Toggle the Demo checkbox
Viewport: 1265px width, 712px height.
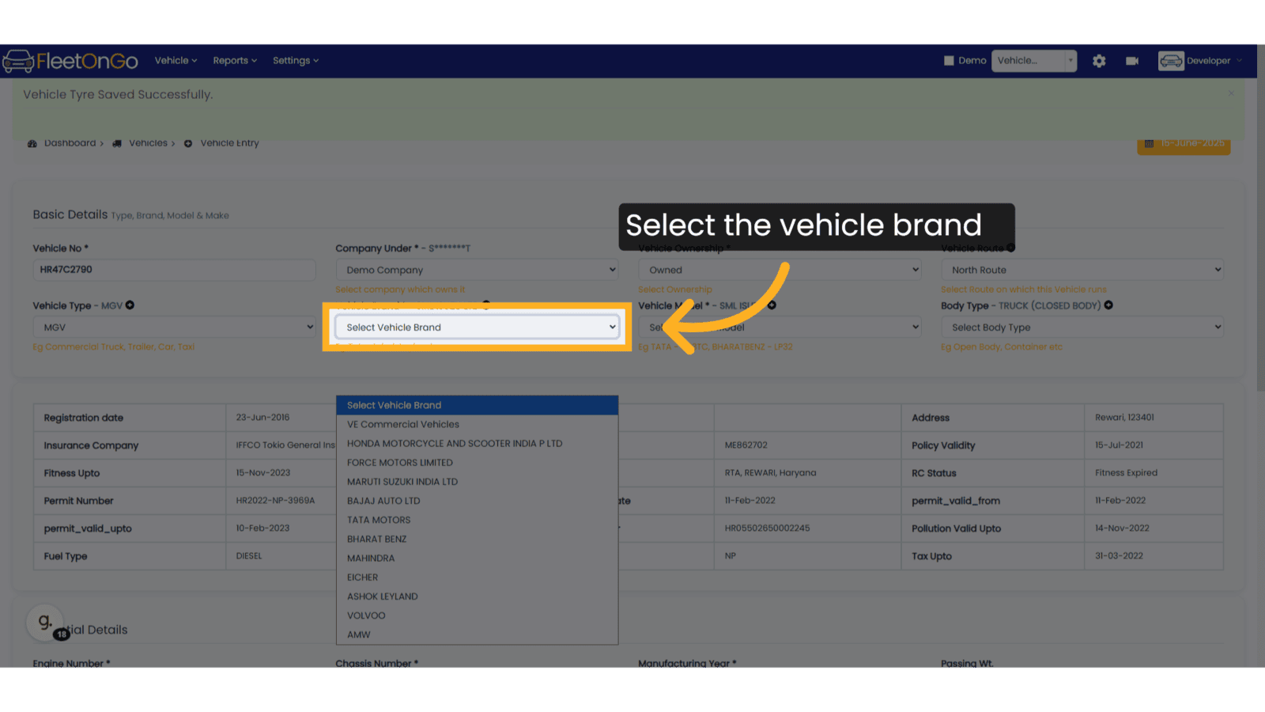pos(949,61)
